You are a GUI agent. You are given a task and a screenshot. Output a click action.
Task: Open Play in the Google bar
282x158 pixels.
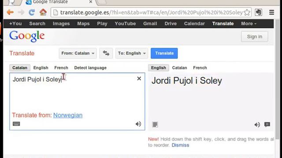[x=102, y=23]
